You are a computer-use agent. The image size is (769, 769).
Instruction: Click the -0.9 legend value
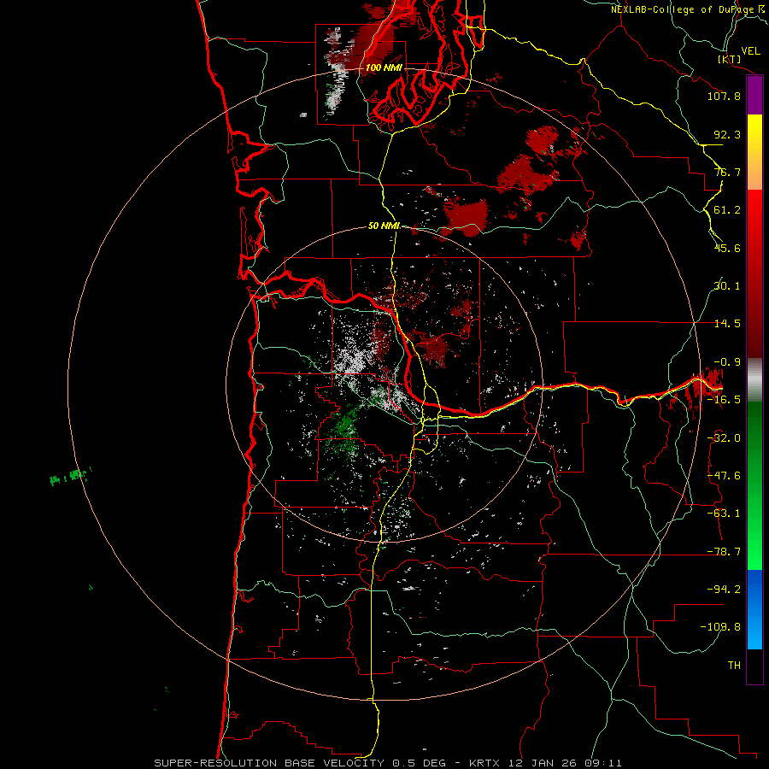coord(727,362)
